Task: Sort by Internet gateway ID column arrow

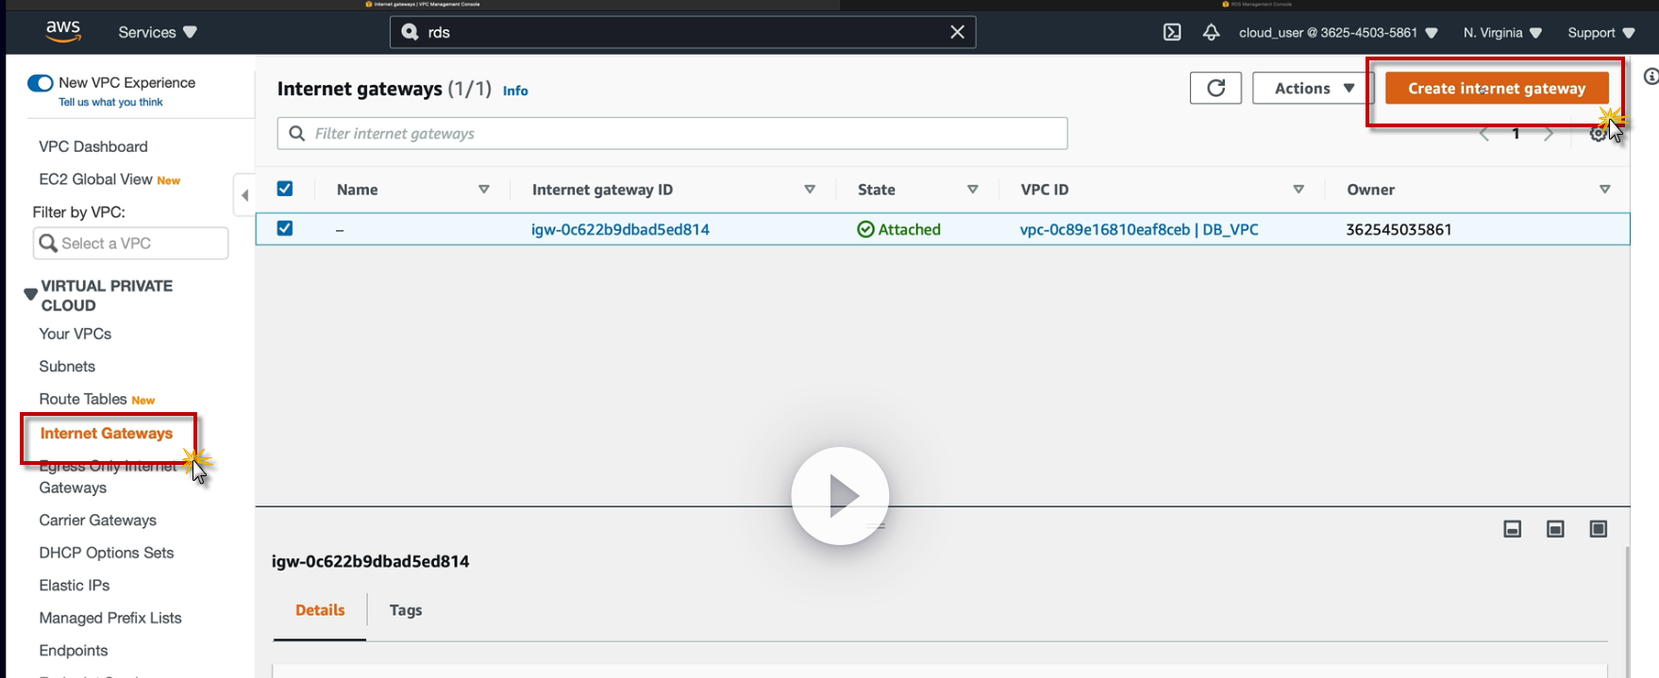Action: click(810, 190)
